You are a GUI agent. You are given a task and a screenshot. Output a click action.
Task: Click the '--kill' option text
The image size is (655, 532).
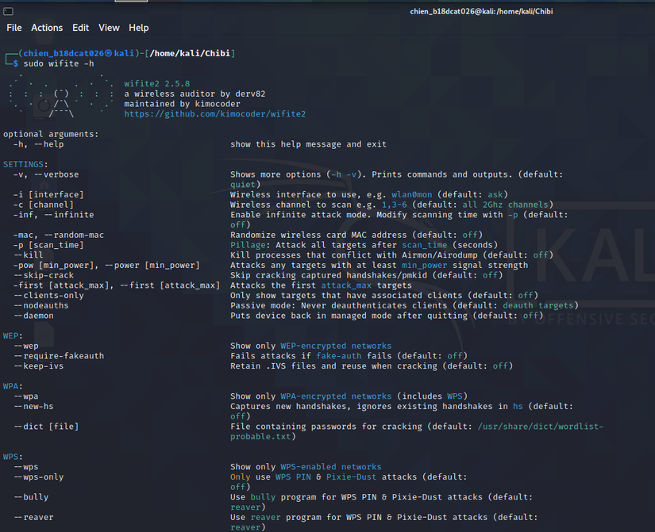coord(29,255)
